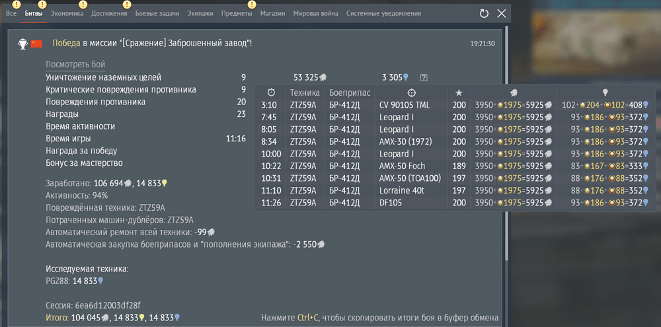The height and width of the screenshot is (327, 661).
Task: Click the research points bulb header icon
Action: point(605,92)
